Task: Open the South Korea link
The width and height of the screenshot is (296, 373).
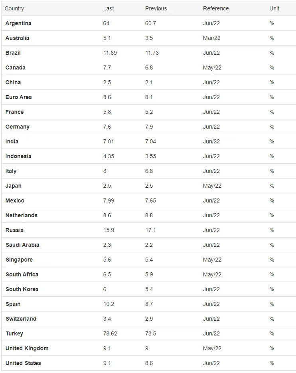Action: [22, 289]
